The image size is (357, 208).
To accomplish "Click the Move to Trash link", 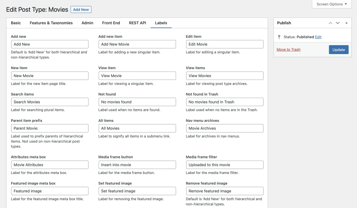I will coord(288,50).
